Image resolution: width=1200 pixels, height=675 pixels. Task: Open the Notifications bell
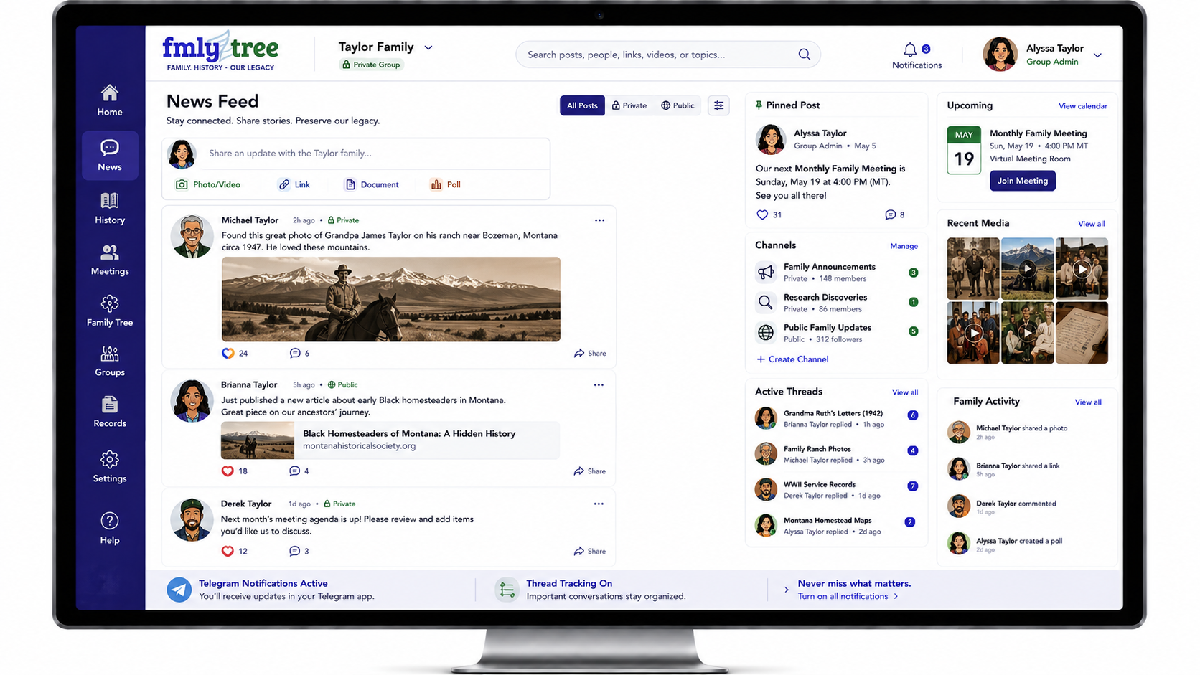(910, 49)
